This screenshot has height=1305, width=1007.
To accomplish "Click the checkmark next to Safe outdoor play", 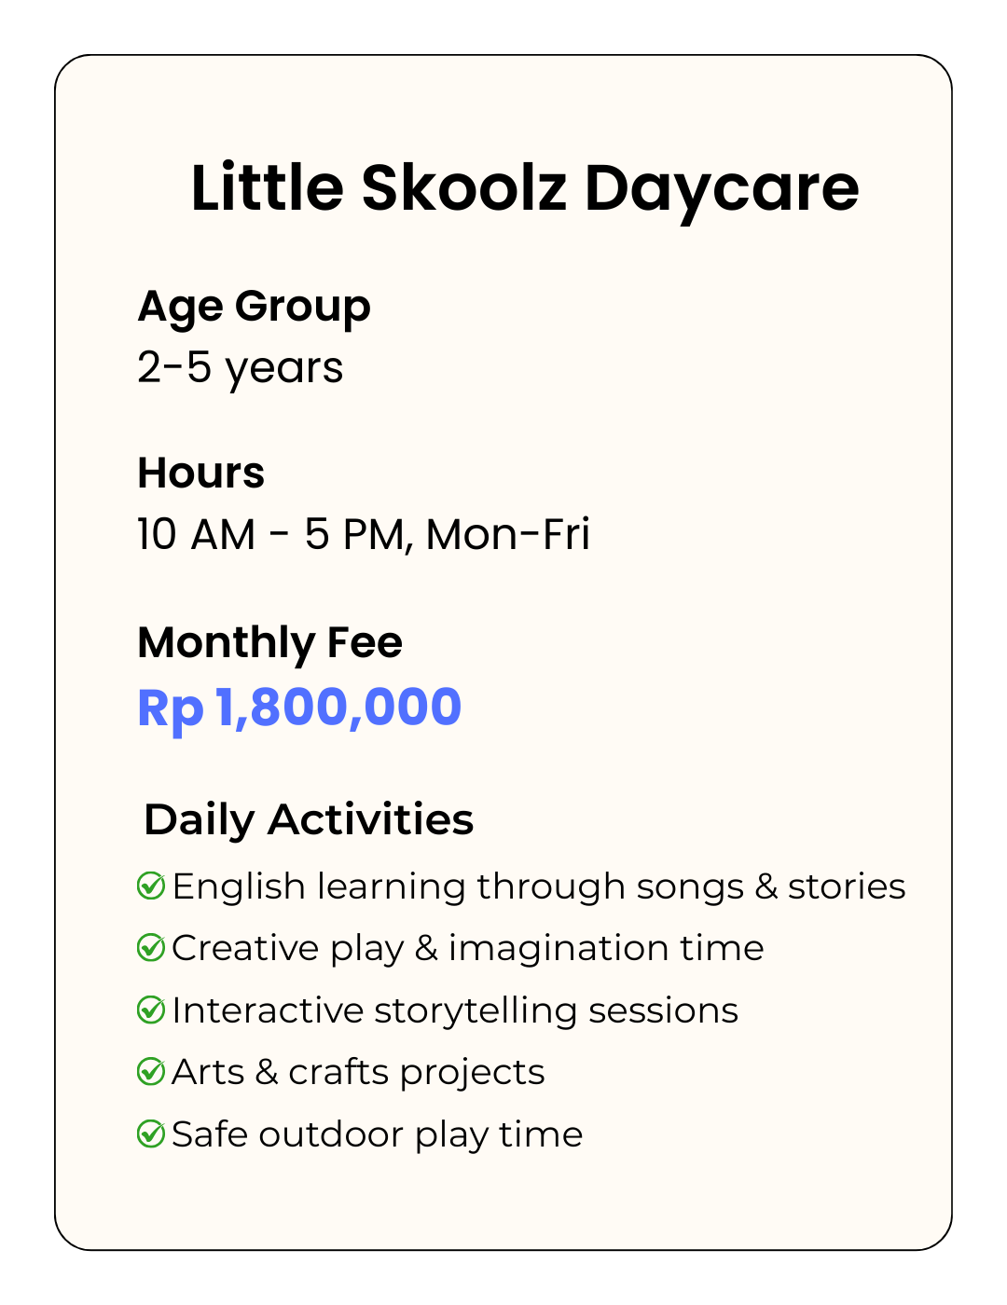I will [151, 1134].
